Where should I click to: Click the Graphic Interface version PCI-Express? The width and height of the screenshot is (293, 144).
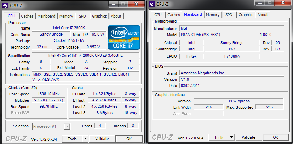[239, 101]
